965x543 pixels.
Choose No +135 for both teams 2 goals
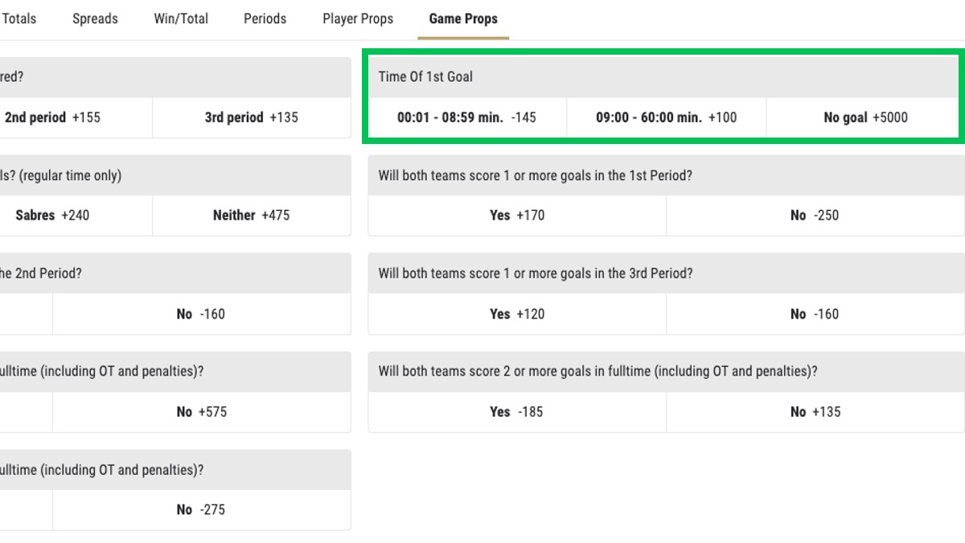(x=815, y=412)
